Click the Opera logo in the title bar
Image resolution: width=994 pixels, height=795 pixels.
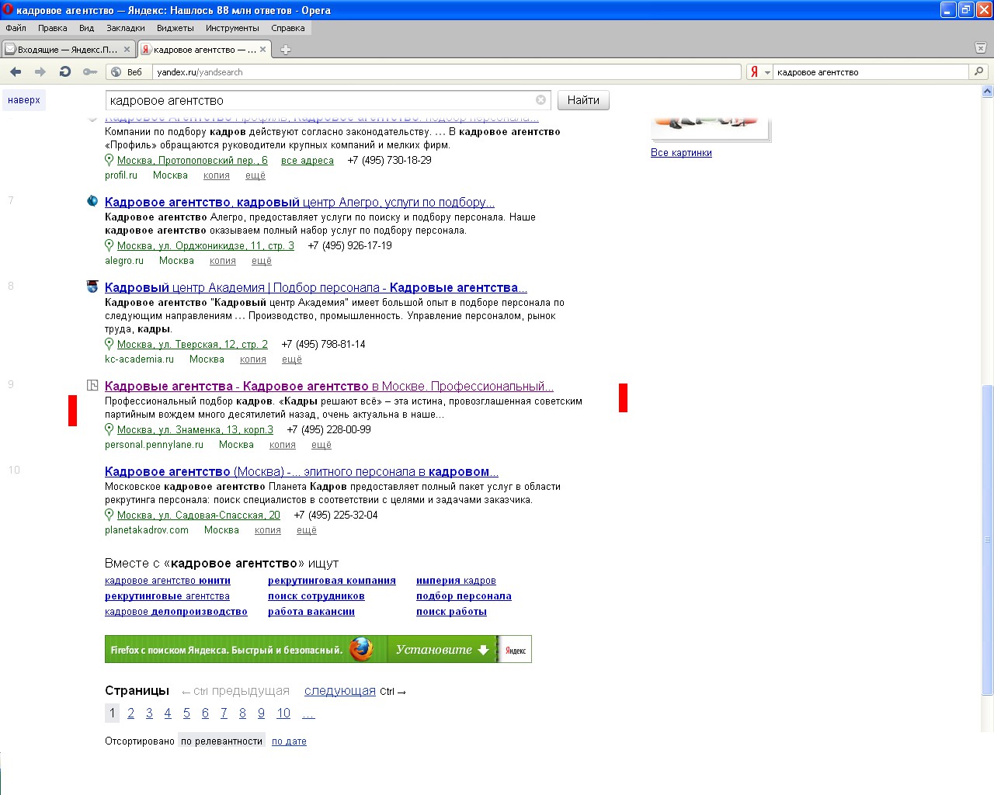click(x=8, y=10)
